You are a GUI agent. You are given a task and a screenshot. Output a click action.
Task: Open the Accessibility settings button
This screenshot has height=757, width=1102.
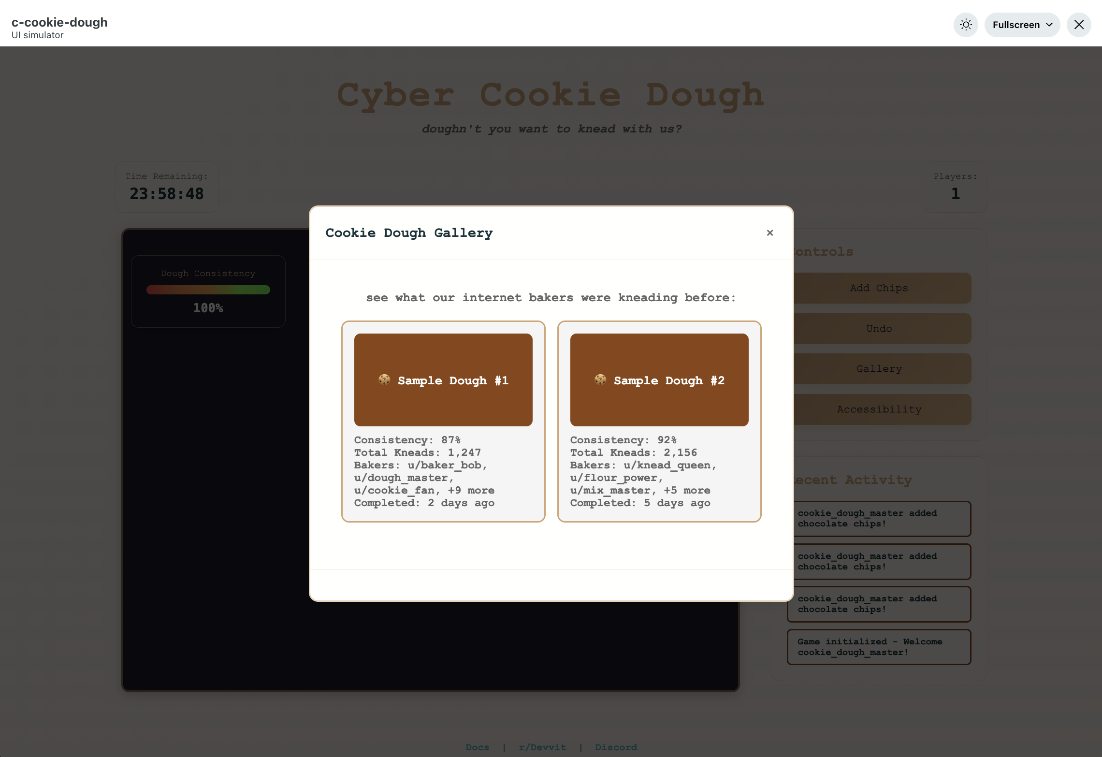click(x=880, y=409)
